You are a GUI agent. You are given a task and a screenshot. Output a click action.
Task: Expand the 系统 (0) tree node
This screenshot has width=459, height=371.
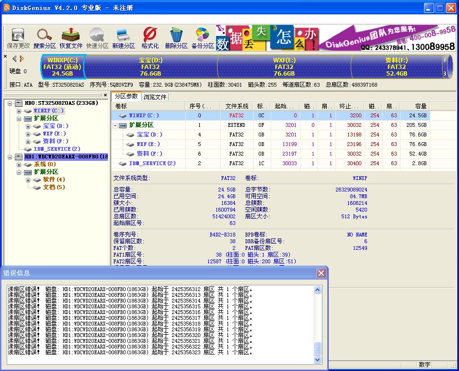click(19, 165)
